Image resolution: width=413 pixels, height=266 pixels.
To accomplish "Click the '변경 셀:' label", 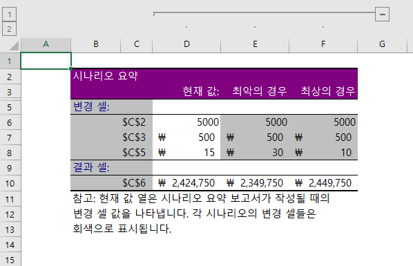I will pyautogui.click(x=91, y=107).
